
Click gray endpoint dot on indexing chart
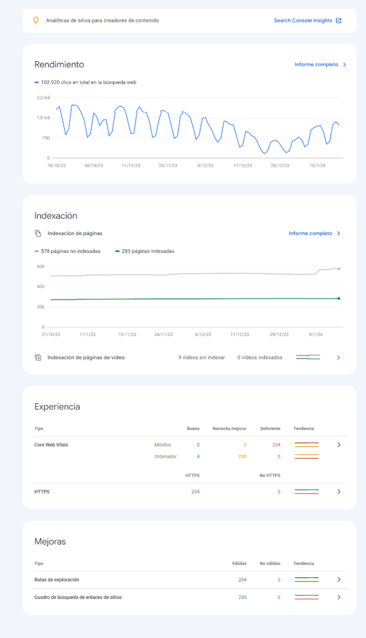pyautogui.click(x=339, y=269)
